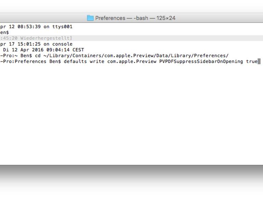Image resolution: width=263 pixels, height=198 pixels.
Task: Click the date line "Di 12 Apr 2016 09:04:14 CEST"
Action: [43, 50]
